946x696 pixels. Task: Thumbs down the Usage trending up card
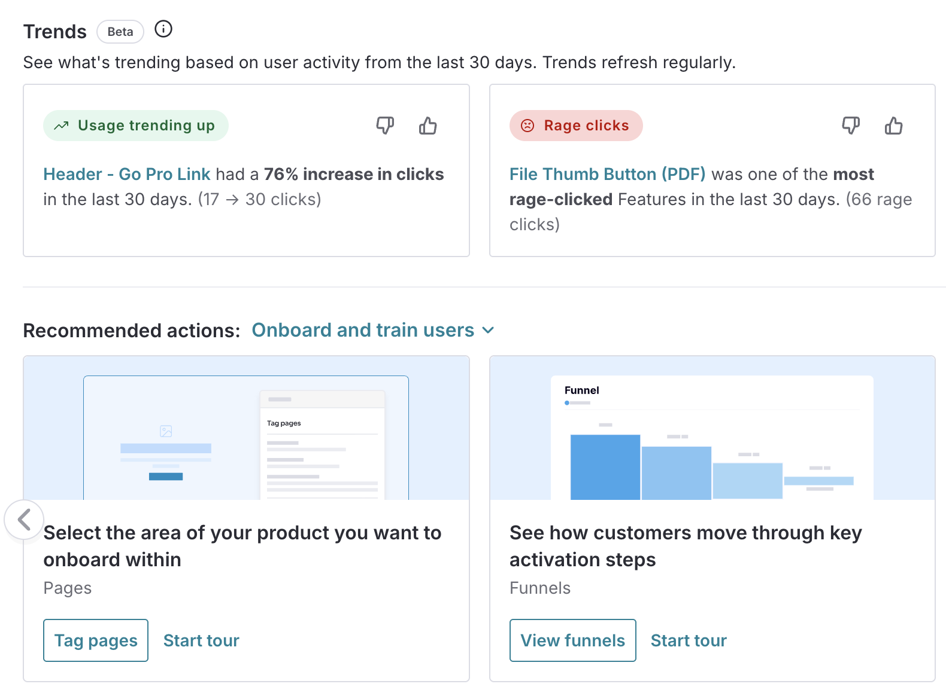pyautogui.click(x=385, y=126)
